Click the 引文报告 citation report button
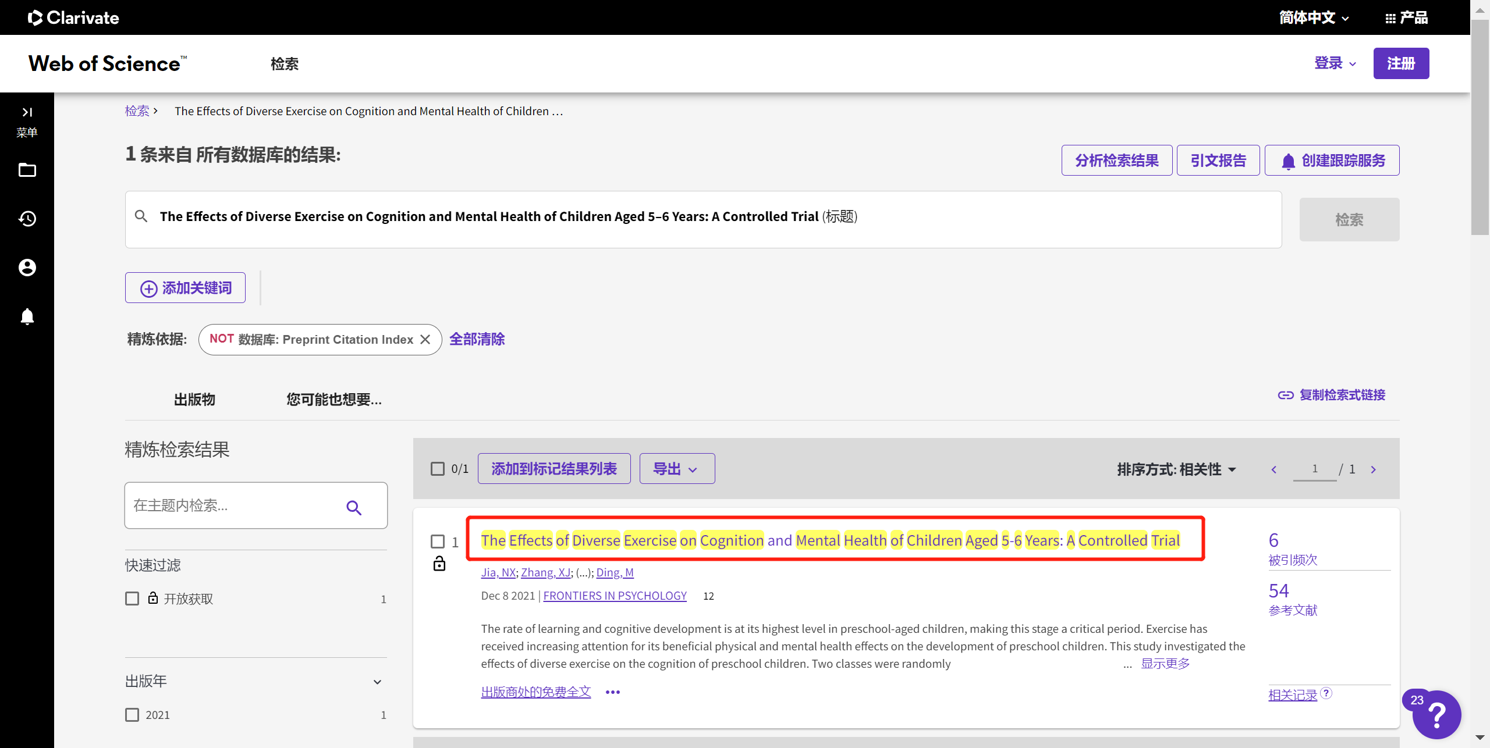1490x748 pixels. pos(1218,161)
